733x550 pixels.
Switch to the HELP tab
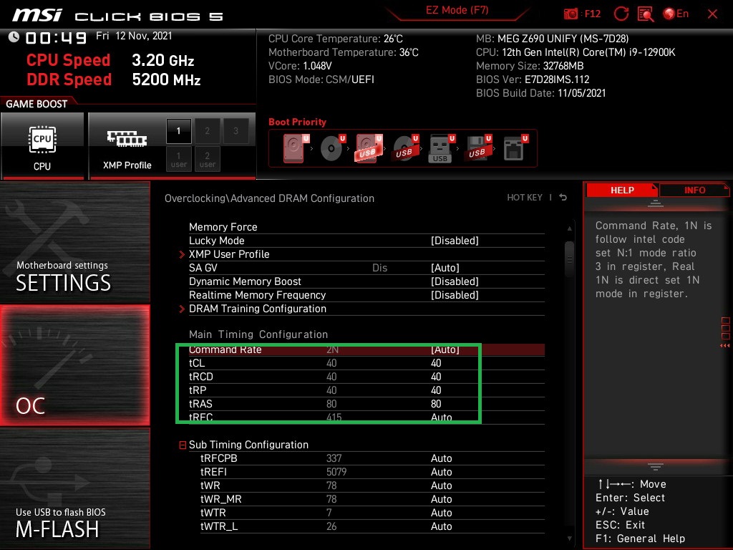coord(622,190)
